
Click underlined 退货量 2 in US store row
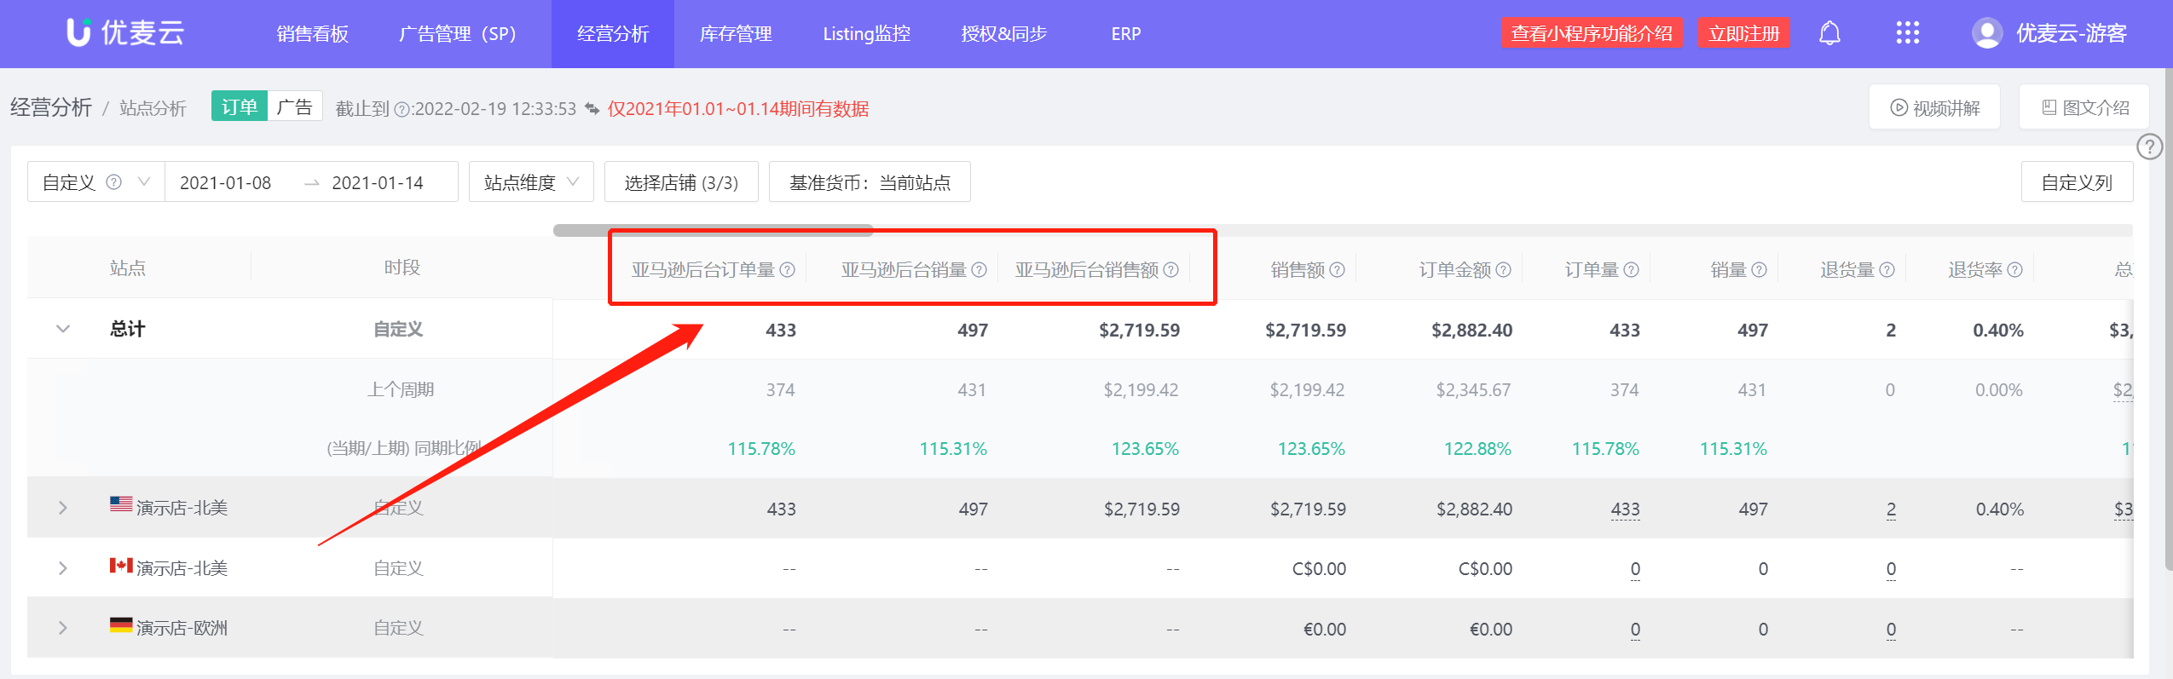coord(1891,509)
